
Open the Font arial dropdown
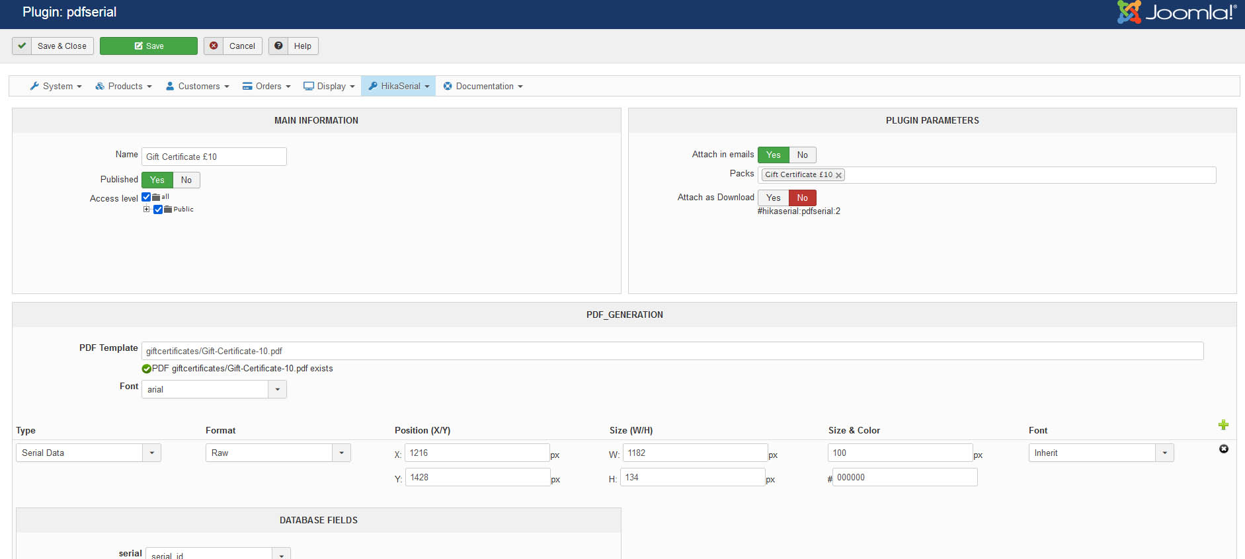(x=214, y=389)
